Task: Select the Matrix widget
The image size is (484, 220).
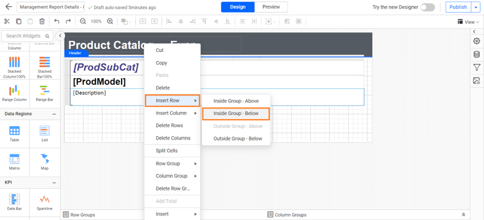Action: click(14, 162)
